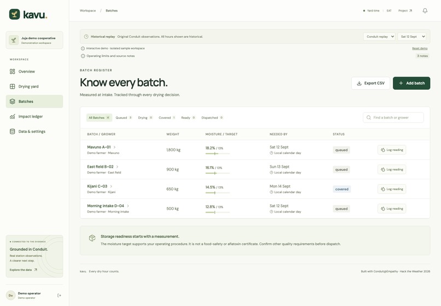Click the Drying yard table icon
The width and height of the screenshot is (441, 306).
13,86
